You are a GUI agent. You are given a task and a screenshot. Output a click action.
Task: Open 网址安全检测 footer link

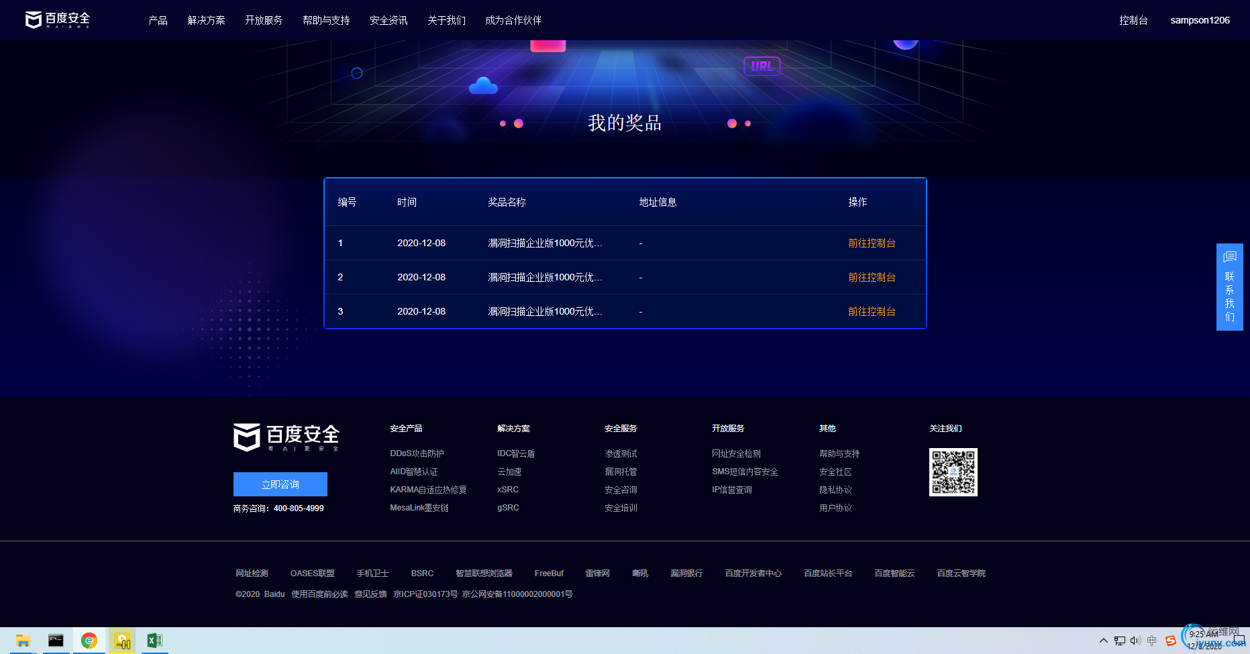[736, 453]
